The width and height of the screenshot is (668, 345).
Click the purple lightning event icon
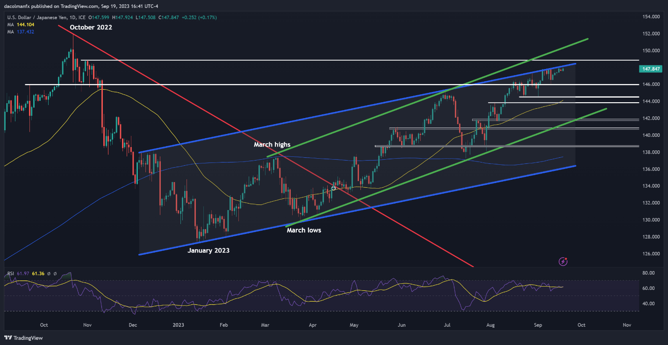click(563, 261)
